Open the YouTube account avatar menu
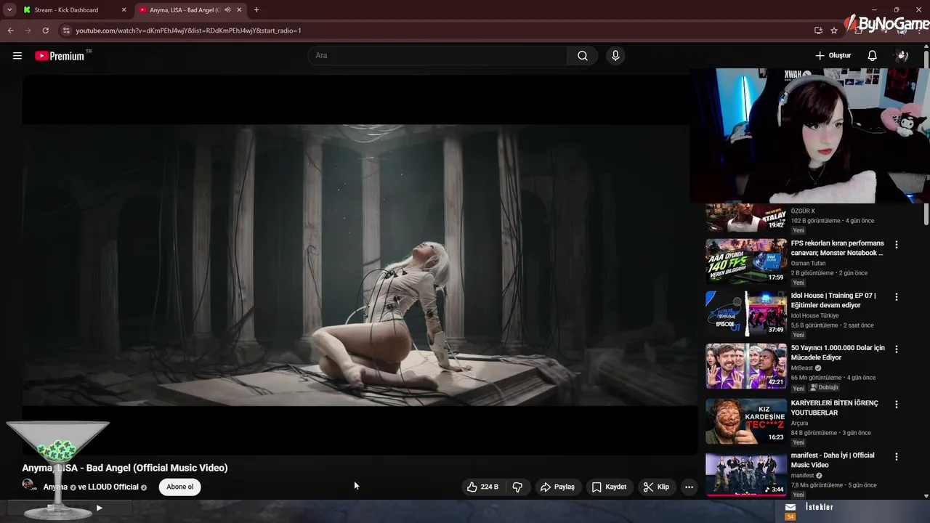Viewport: 930px width, 523px height. 902,56
